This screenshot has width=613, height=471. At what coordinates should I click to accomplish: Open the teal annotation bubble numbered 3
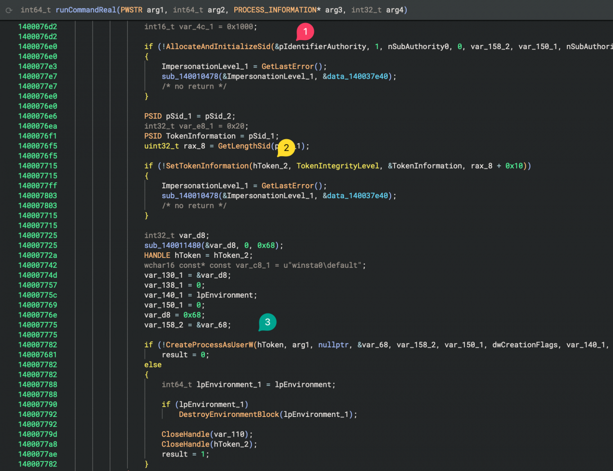tap(267, 322)
